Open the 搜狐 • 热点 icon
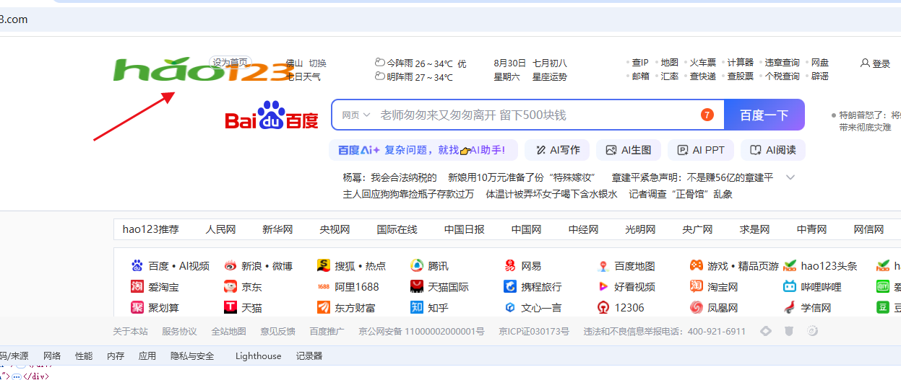Viewport: 901px width, 380px height. pos(324,266)
